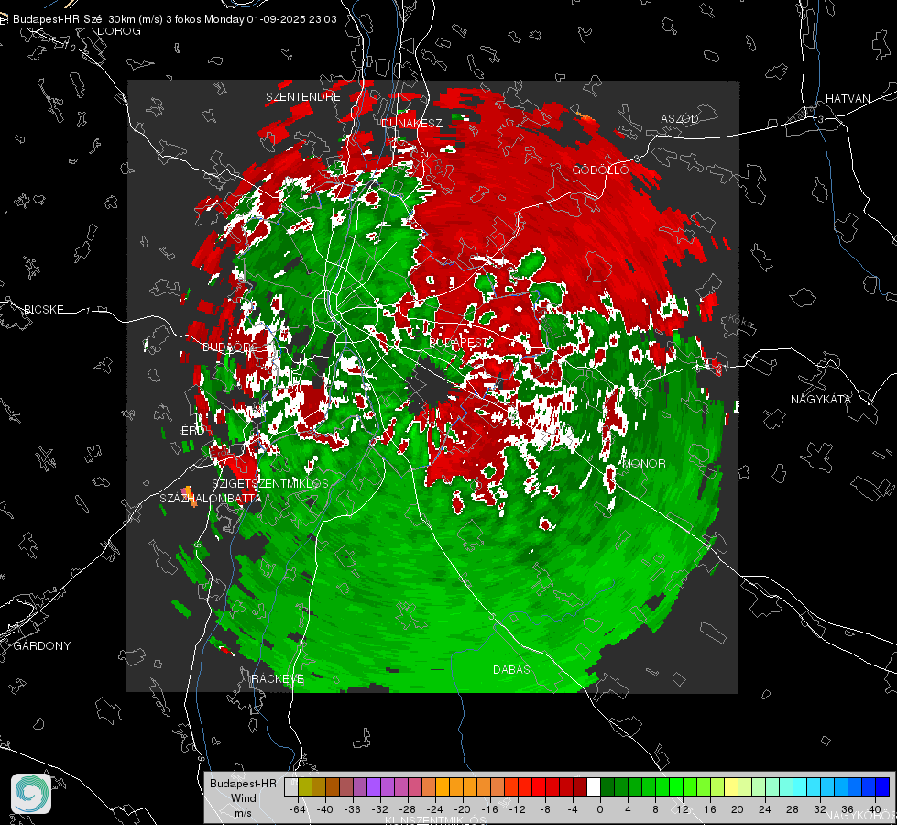Click the -28 value on the legend scale

pyautogui.click(x=408, y=809)
